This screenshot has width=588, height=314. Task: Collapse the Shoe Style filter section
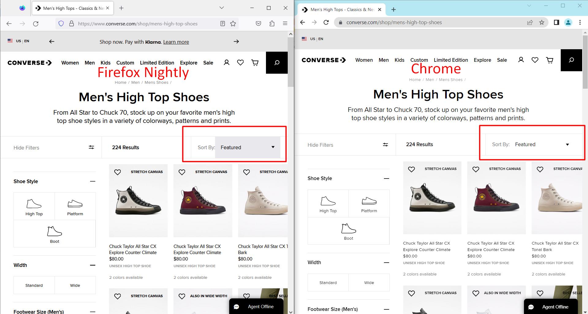[x=93, y=181]
